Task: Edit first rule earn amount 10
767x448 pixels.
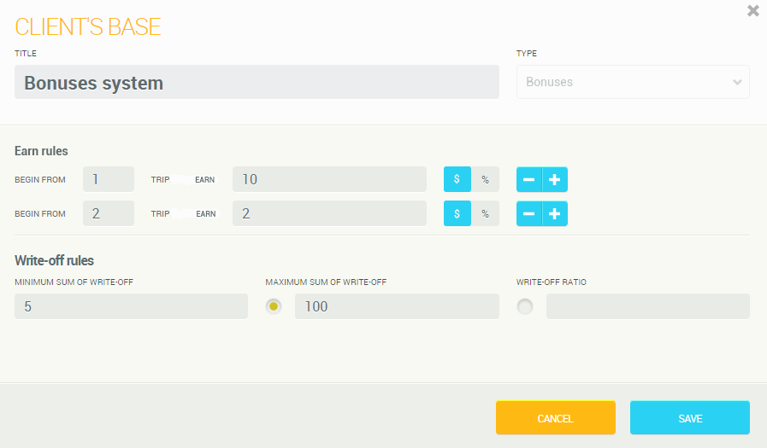Action: coord(329,179)
